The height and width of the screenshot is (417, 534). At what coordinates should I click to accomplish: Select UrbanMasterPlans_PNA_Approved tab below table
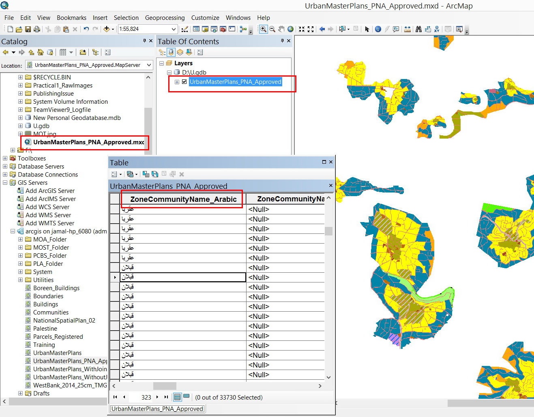157,409
